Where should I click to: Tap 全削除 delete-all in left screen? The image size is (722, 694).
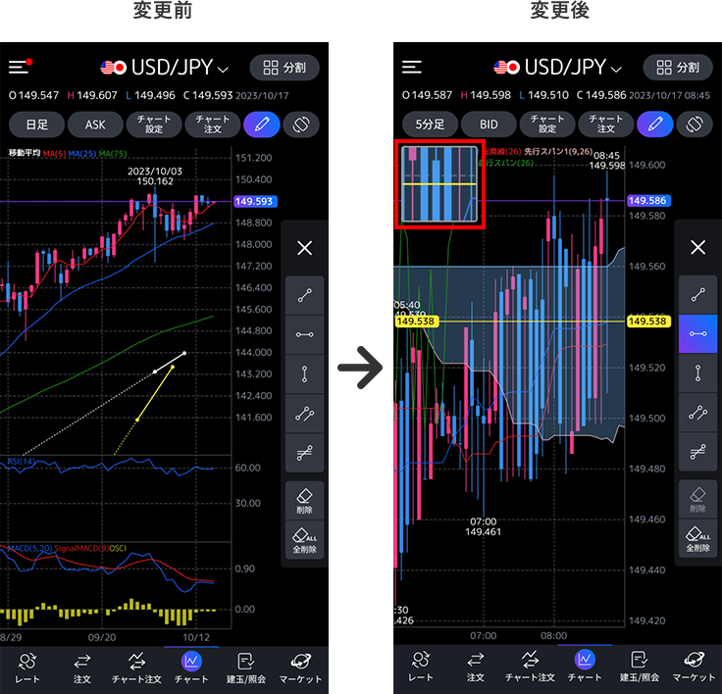(x=304, y=540)
